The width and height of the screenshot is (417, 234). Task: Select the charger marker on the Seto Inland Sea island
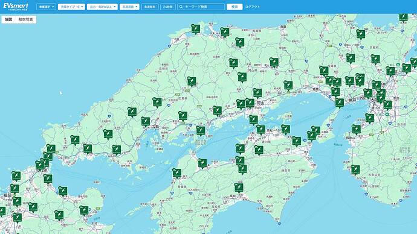(201, 131)
